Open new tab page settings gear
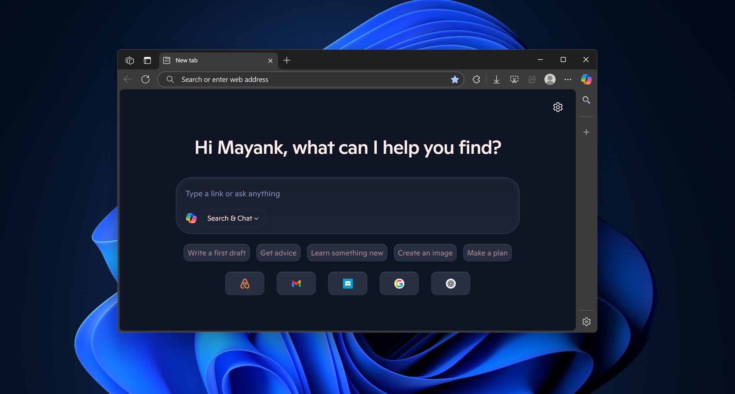 (x=558, y=107)
